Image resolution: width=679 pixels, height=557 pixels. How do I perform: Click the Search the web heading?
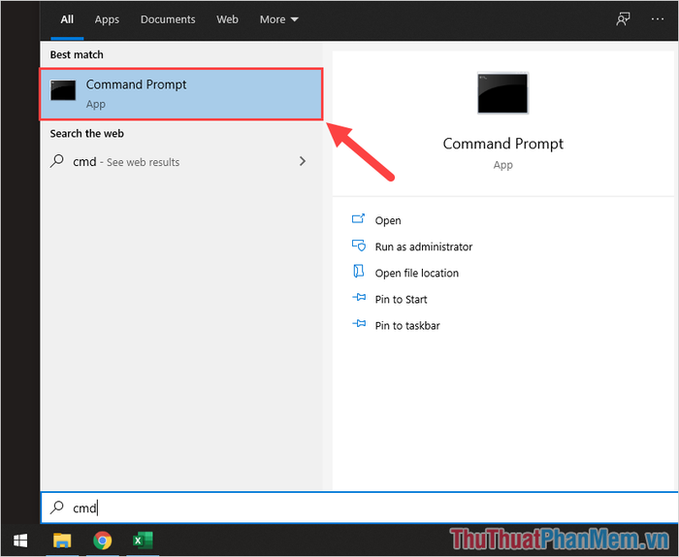pyautogui.click(x=86, y=133)
